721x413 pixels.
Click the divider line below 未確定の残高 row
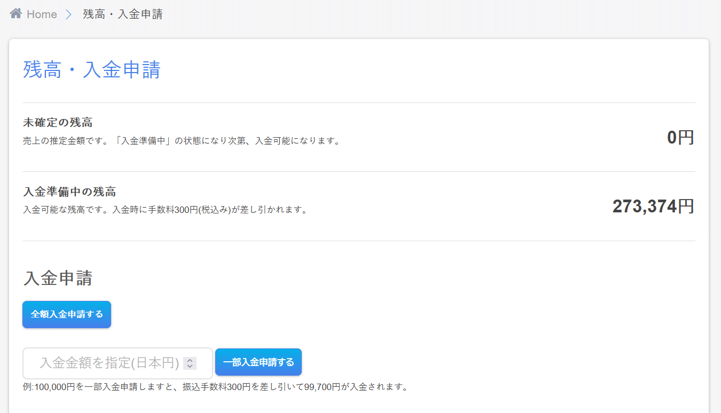pyautogui.click(x=359, y=172)
